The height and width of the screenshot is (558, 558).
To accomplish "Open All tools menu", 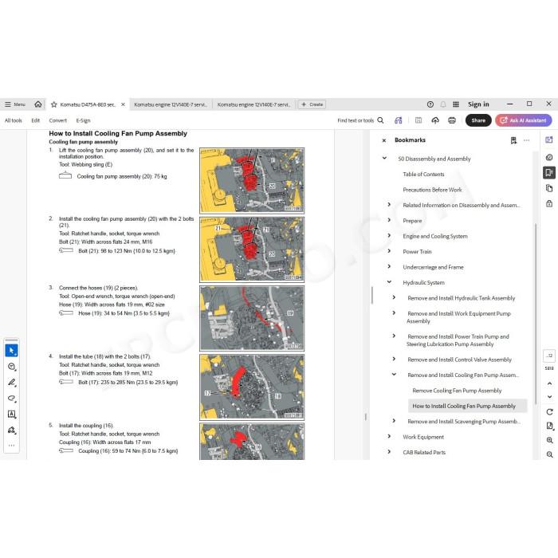I will 14,120.
